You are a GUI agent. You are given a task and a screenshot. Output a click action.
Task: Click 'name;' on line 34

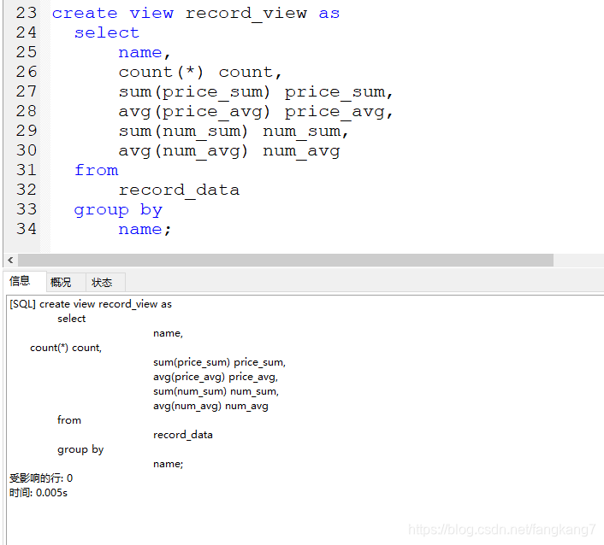145,230
